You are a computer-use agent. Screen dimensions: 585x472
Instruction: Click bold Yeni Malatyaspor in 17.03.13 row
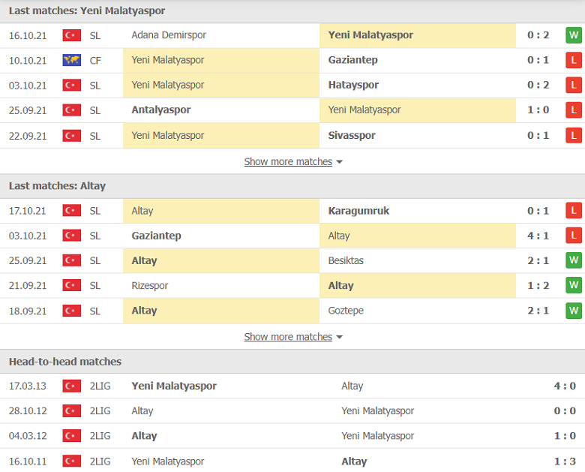174,386
